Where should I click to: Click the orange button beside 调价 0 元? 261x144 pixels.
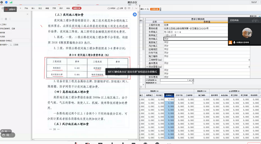click(155, 9)
